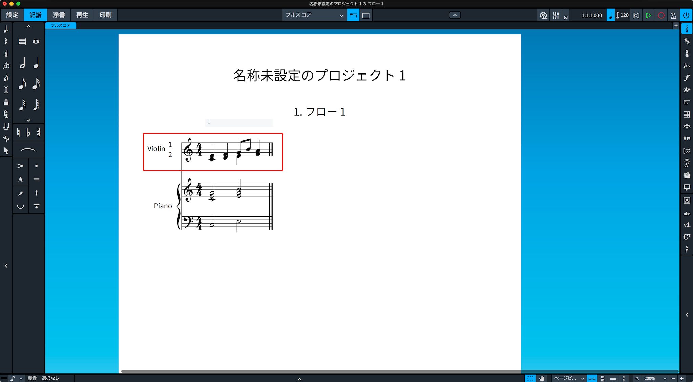Screen dimensions: 693x382
Task: Open 200% zoom level dropdown
Action: coord(655,378)
